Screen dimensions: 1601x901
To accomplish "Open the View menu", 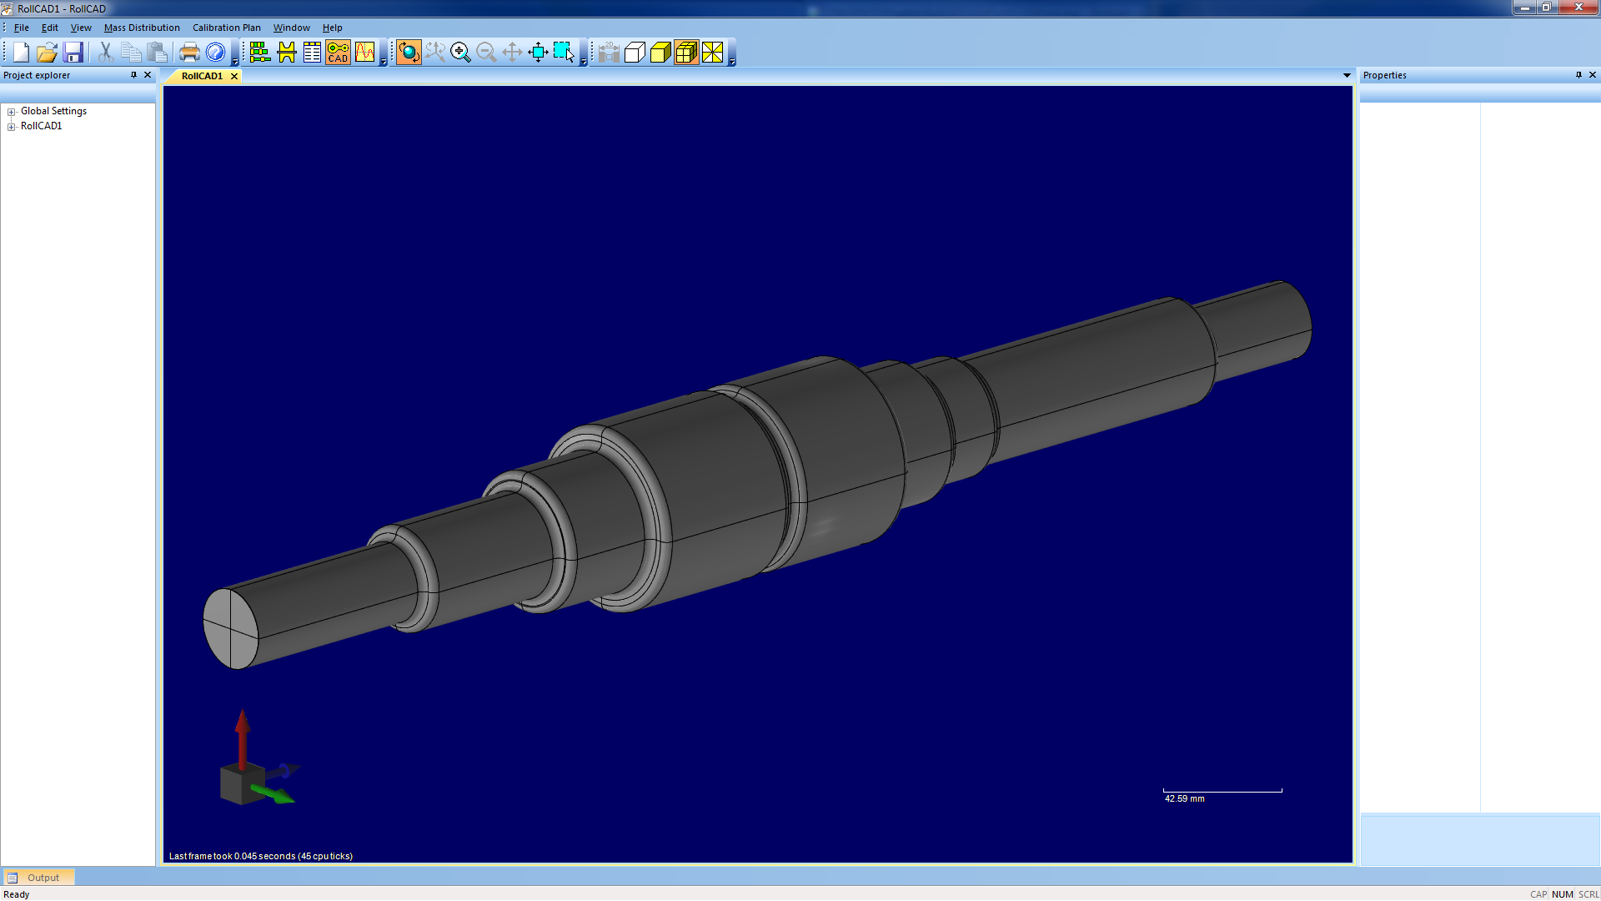I will 81,28.
